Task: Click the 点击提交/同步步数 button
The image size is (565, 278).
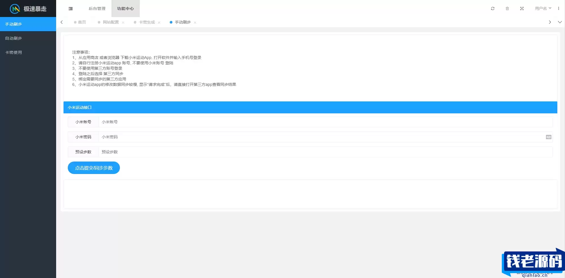Action: coord(94,168)
